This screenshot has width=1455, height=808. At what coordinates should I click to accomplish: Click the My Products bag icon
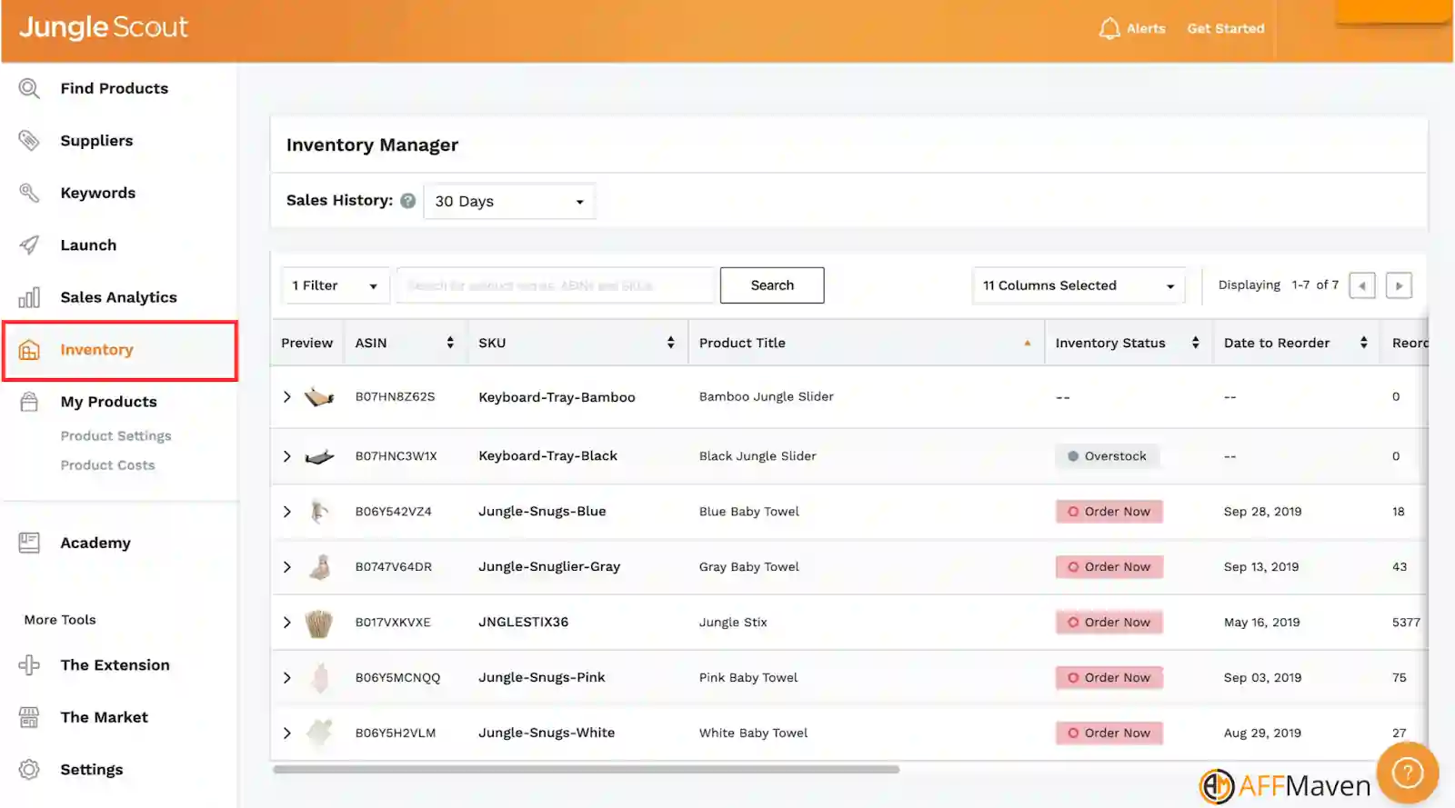click(29, 402)
